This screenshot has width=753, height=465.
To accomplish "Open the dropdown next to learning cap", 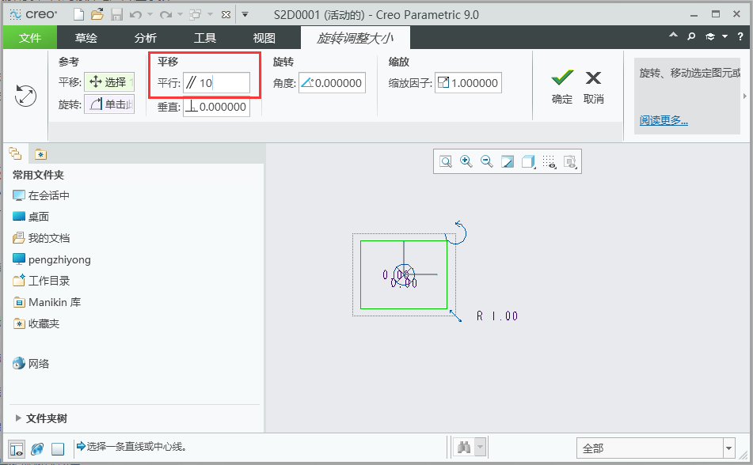I will [x=724, y=36].
